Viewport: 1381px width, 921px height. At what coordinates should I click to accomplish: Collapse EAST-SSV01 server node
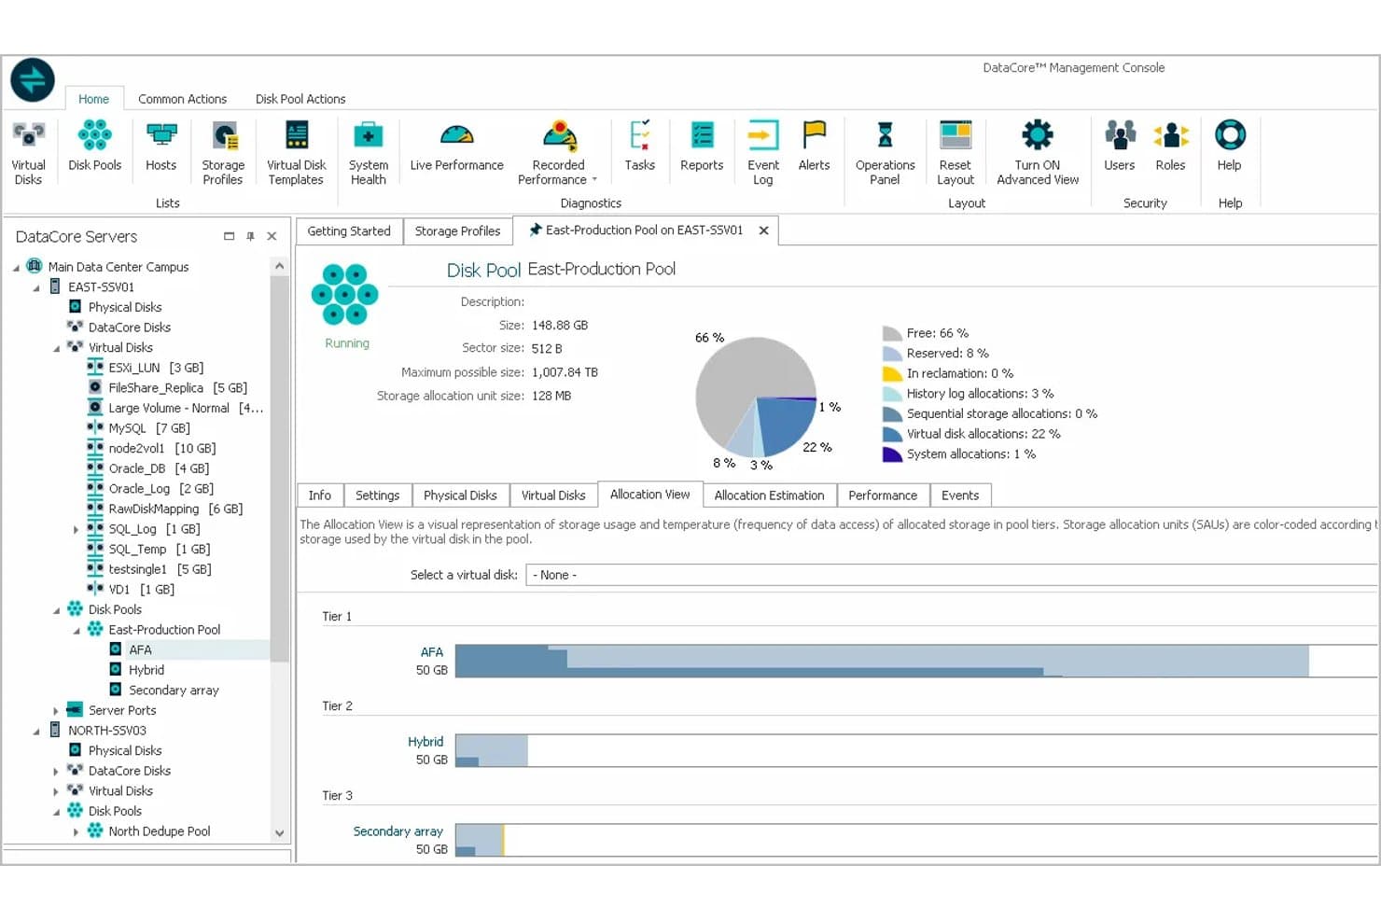pos(36,287)
